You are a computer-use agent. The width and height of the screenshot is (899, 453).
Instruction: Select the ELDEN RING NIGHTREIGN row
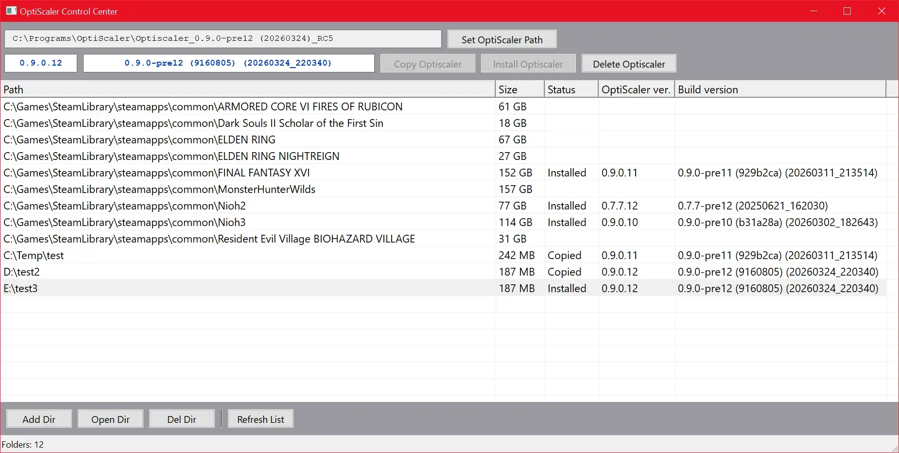pos(444,156)
